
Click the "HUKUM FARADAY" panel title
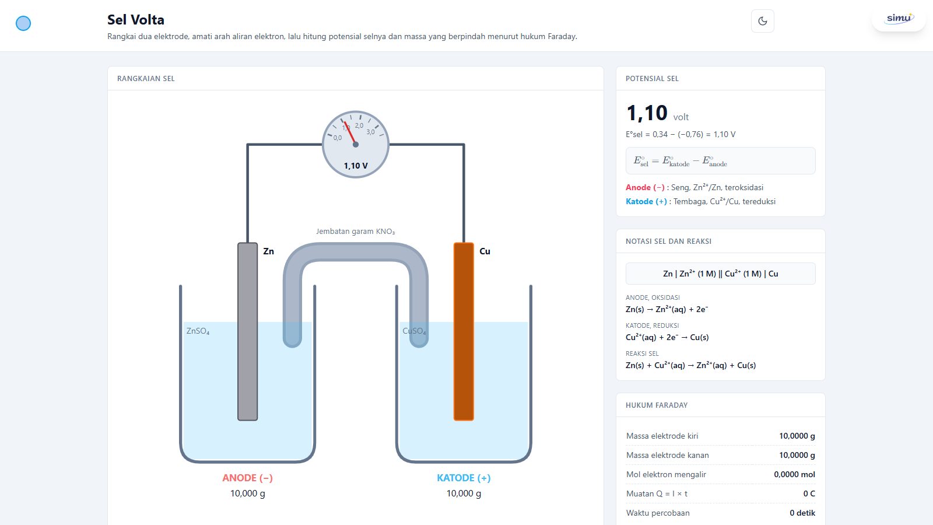point(657,405)
